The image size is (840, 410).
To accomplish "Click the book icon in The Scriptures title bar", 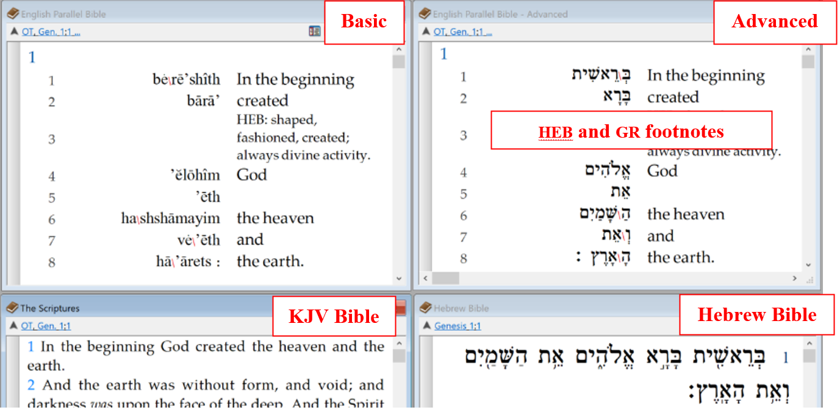I will click(12, 308).
